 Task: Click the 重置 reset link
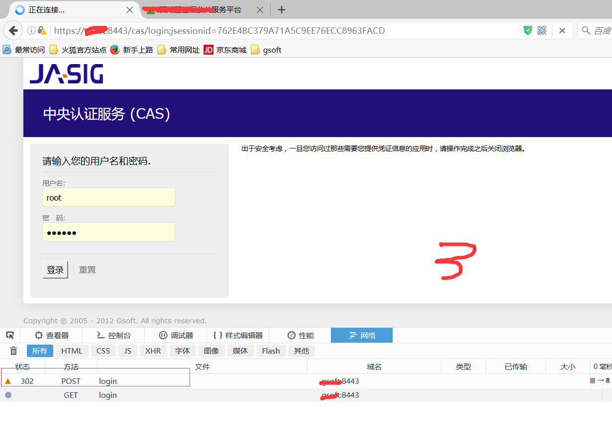tap(88, 270)
